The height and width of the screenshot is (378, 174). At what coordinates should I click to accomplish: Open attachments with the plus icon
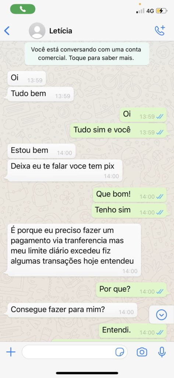tap(11, 352)
